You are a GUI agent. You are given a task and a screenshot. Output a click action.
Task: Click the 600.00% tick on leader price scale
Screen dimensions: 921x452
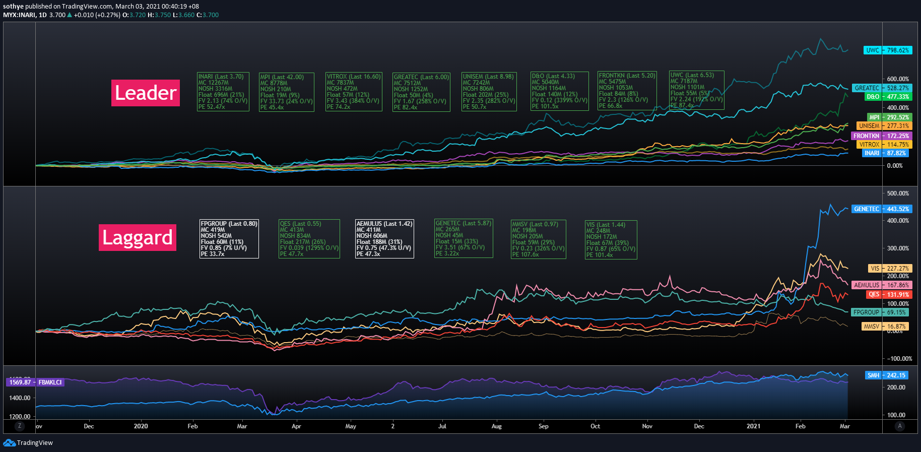point(898,79)
